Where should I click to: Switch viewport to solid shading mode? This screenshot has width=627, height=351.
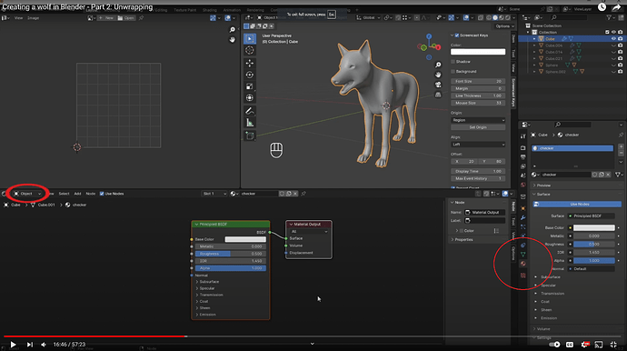pyautogui.click(x=495, y=17)
